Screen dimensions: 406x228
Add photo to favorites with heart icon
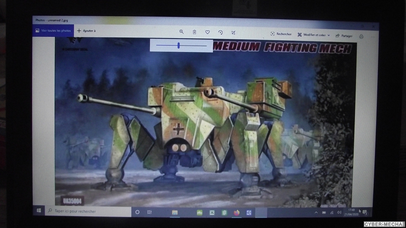207,32
